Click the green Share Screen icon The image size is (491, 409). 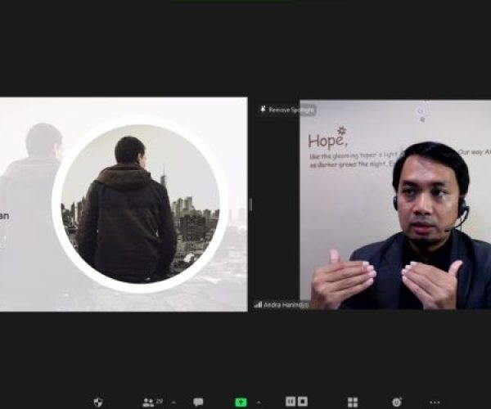(241, 402)
